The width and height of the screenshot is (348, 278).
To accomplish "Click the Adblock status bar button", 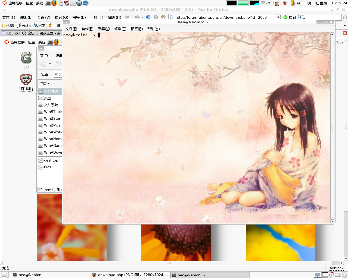I will click(x=336, y=268).
